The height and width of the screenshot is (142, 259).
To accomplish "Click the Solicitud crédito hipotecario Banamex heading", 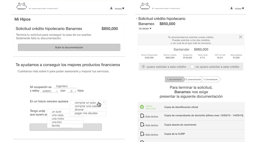I will pyautogui.click(x=49, y=29).
